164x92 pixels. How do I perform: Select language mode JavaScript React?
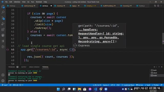coord(128,85)
